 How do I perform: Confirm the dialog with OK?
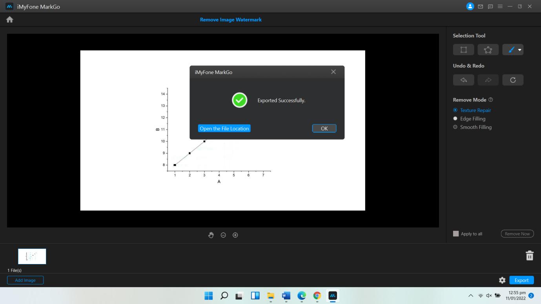pos(324,128)
